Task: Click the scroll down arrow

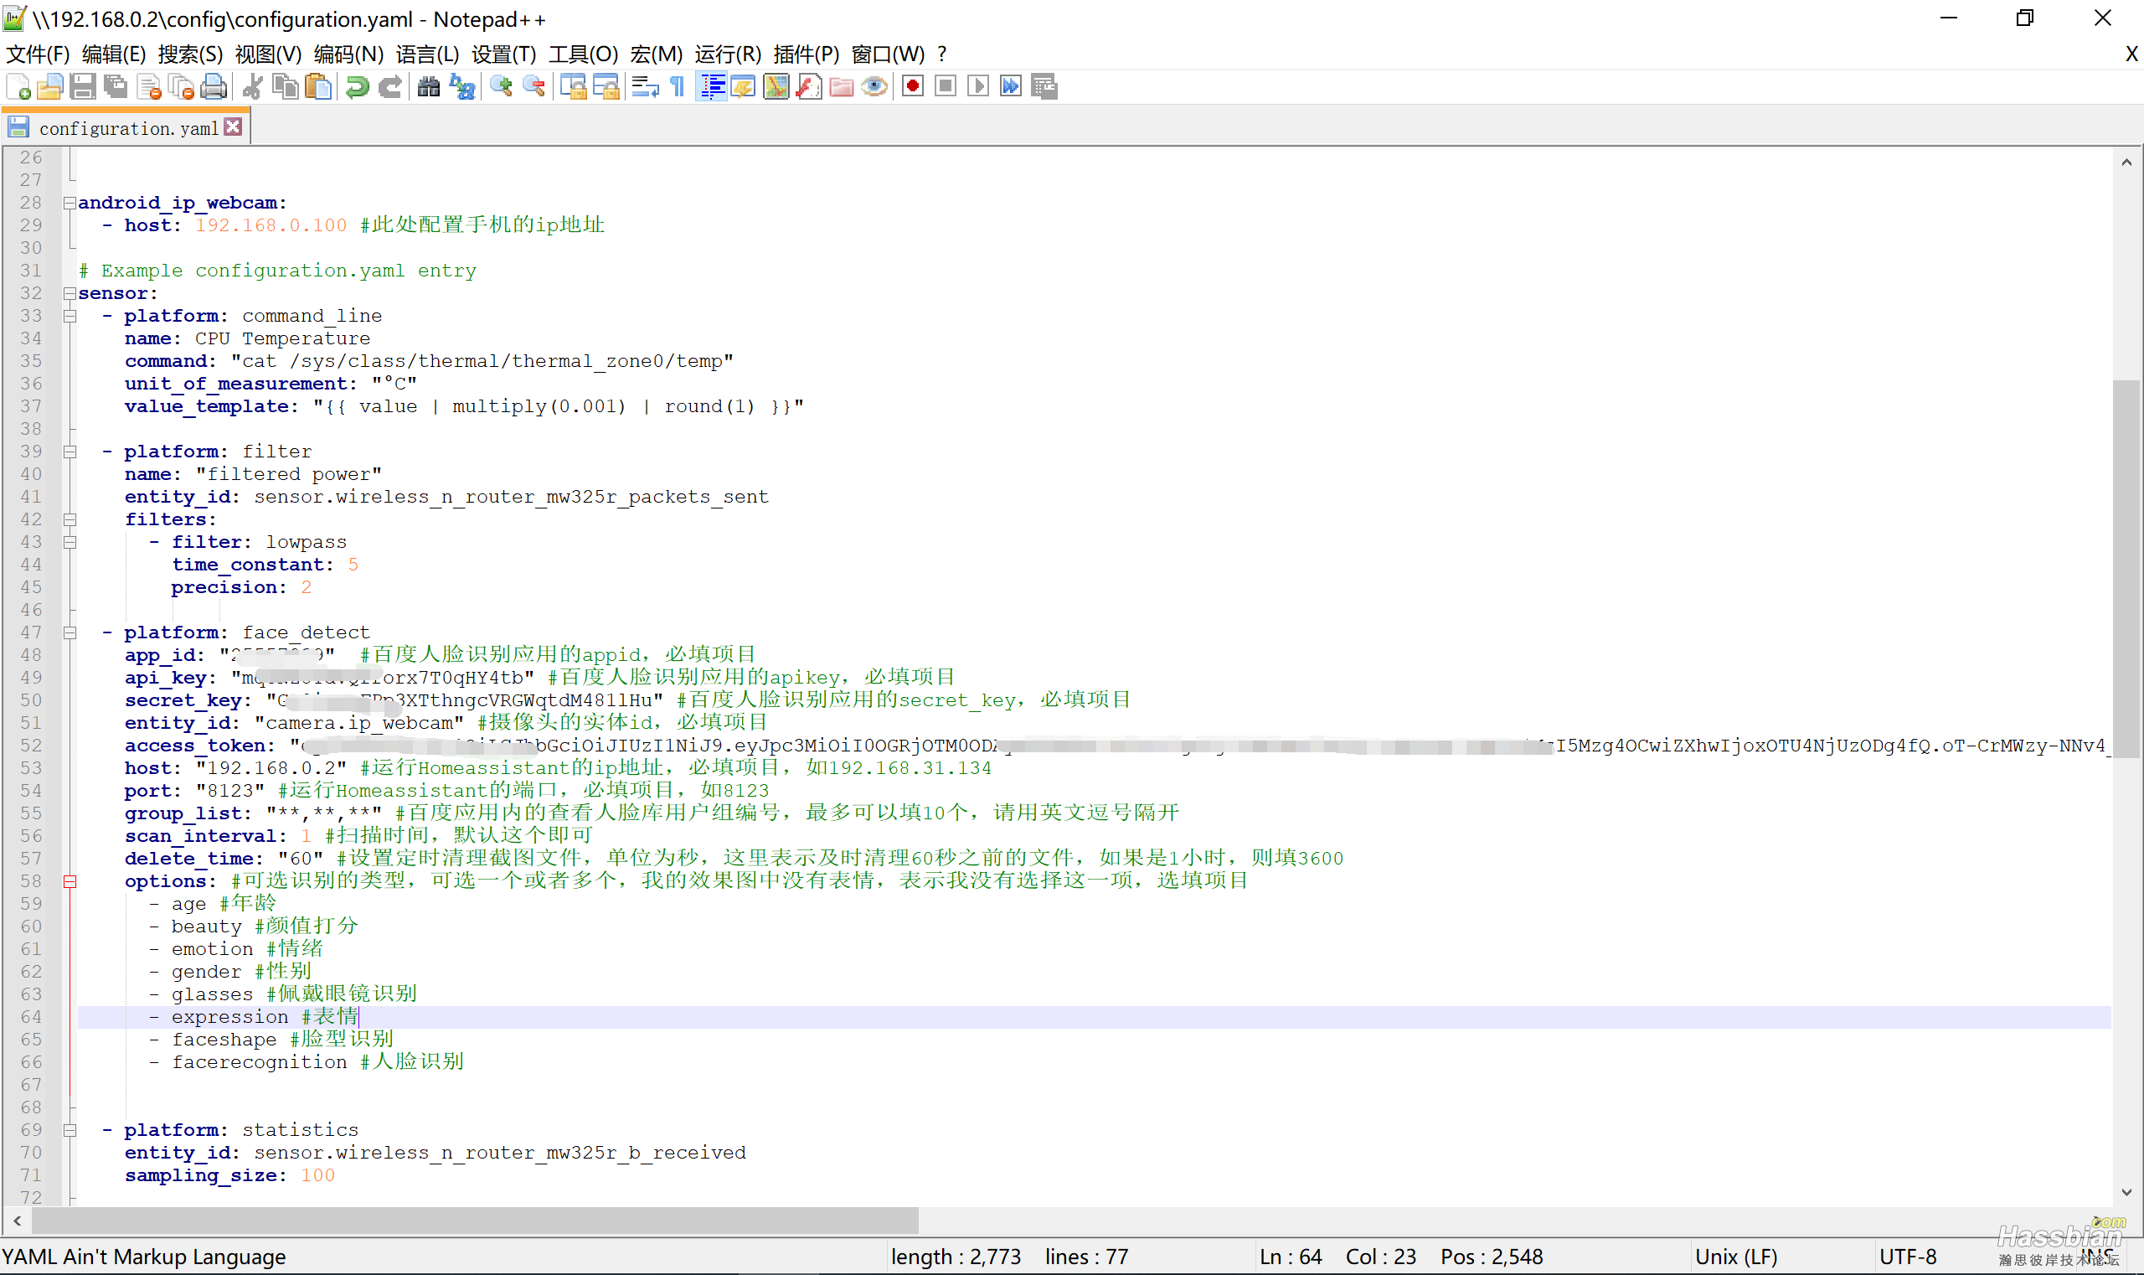Action: click(2126, 1192)
